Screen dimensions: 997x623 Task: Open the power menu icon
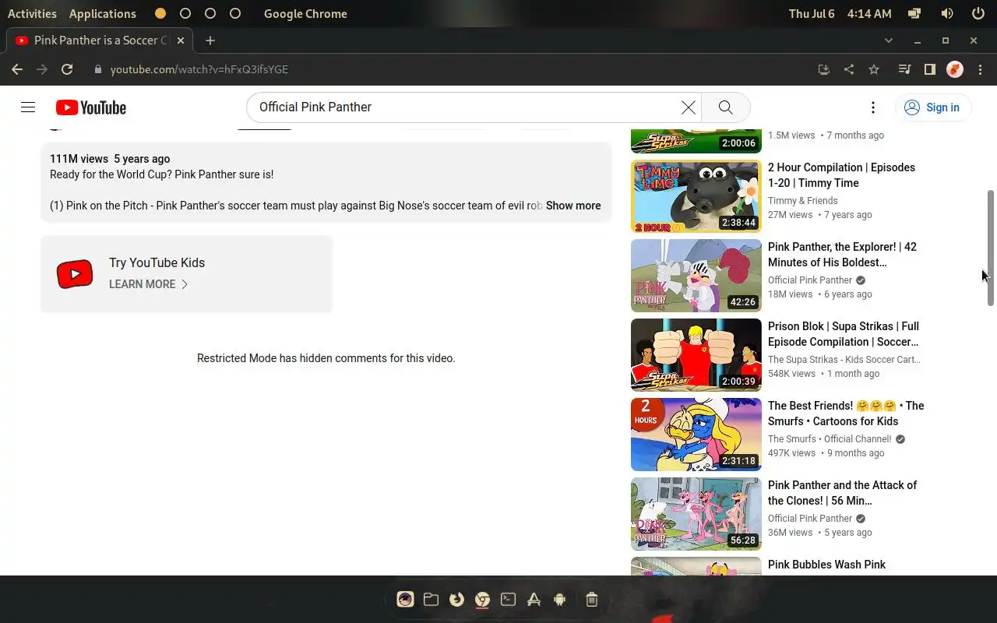point(978,13)
